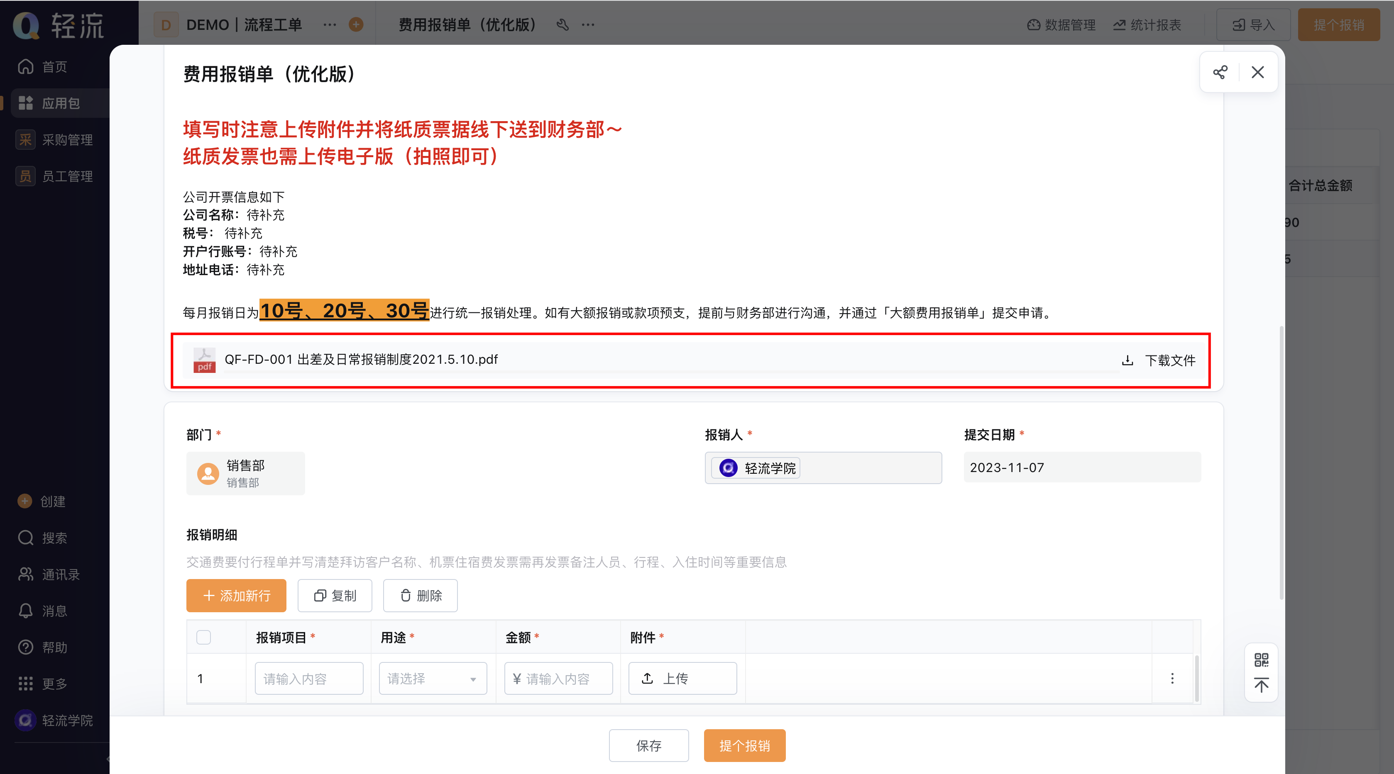Click the 上传 attachment upload button
Viewport: 1394px width, 774px height.
pyautogui.click(x=682, y=678)
